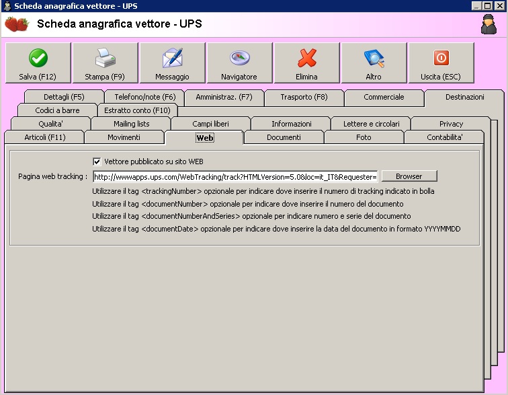508x395 pixels.
Task: Minimize the window from the title bar
Action: click(x=476, y=6)
